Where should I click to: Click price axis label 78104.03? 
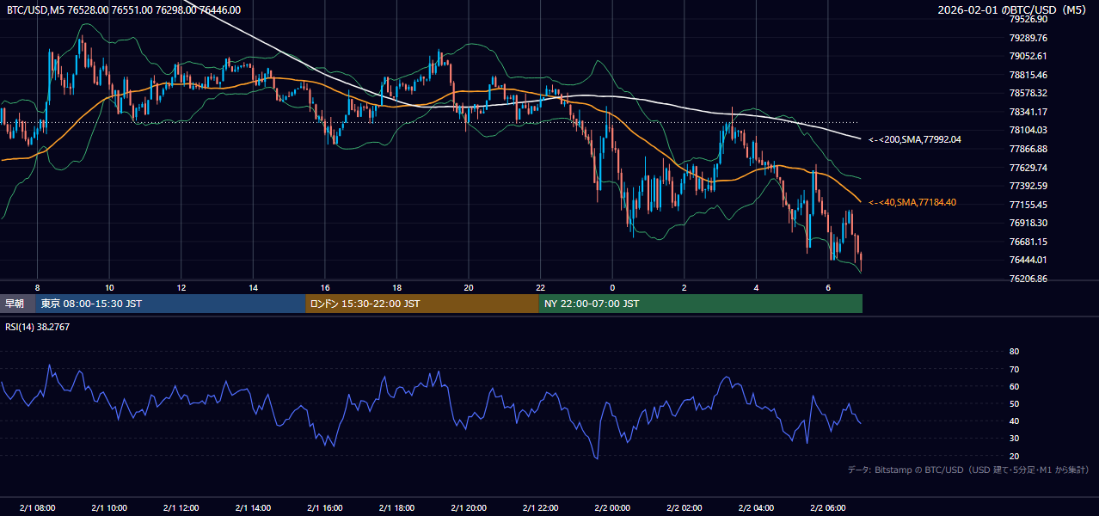pos(1028,131)
